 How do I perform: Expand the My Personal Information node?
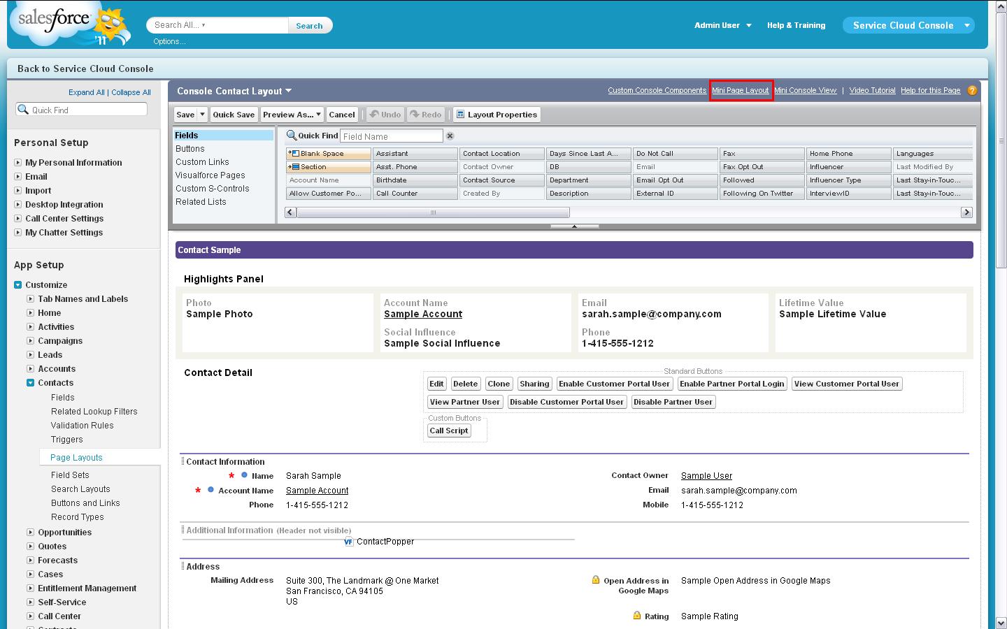pyautogui.click(x=18, y=163)
